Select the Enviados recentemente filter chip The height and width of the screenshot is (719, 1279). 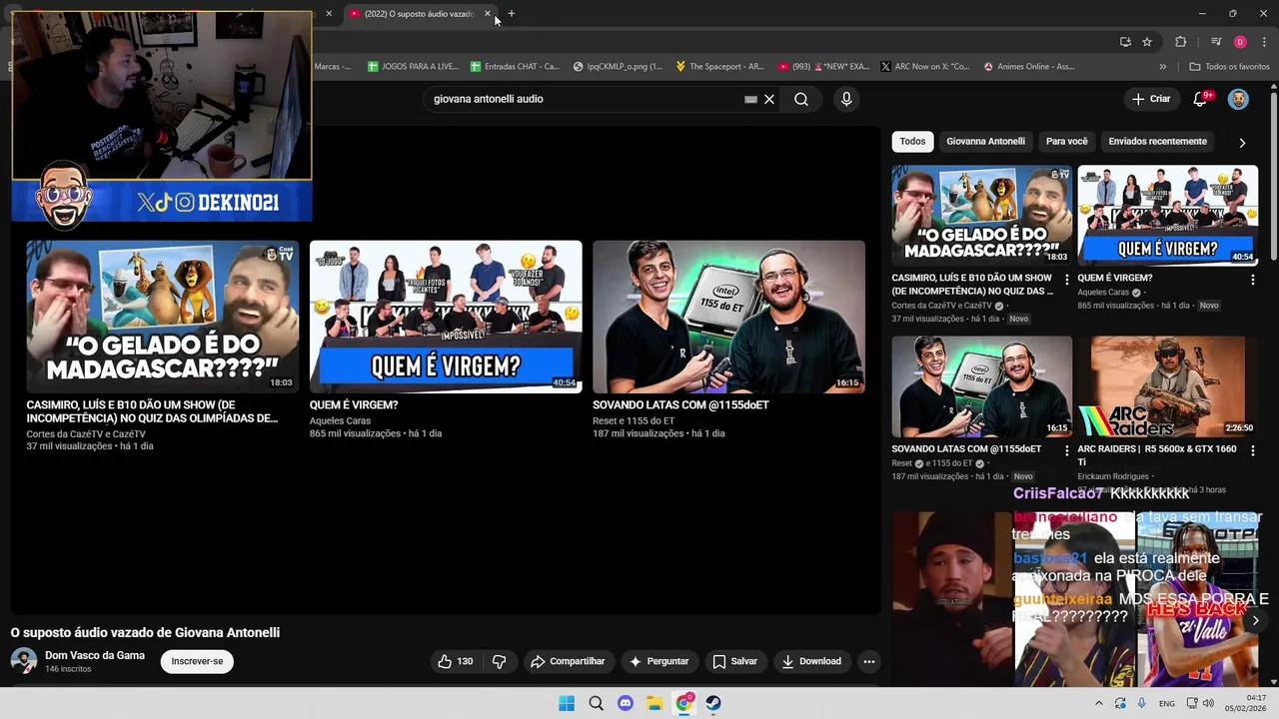tap(1157, 142)
